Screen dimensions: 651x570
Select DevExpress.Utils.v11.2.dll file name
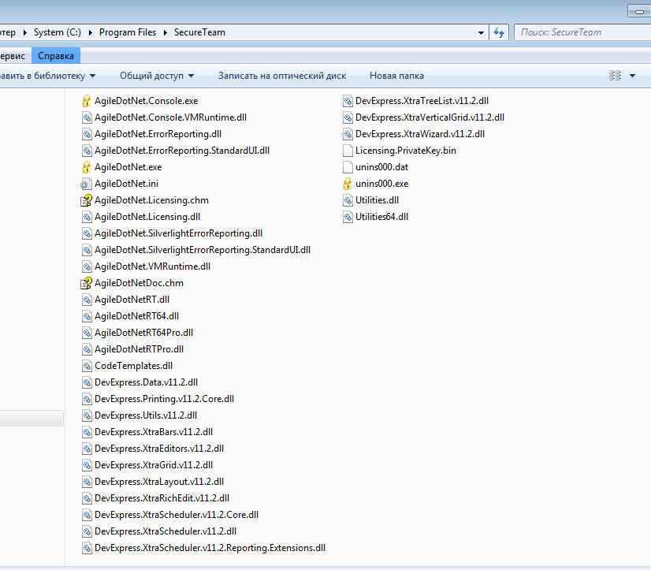coord(146,415)
